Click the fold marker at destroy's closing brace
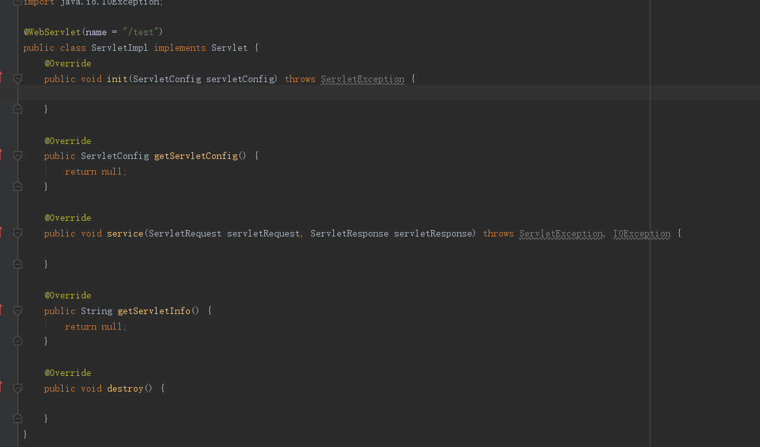760x447 pixels. pyautogui.click(x=18, y=418)
